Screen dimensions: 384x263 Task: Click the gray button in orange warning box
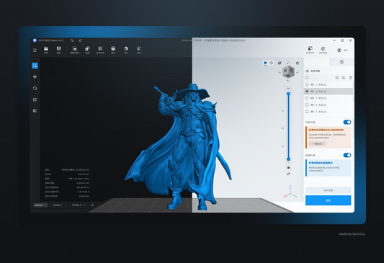(317, 143)
